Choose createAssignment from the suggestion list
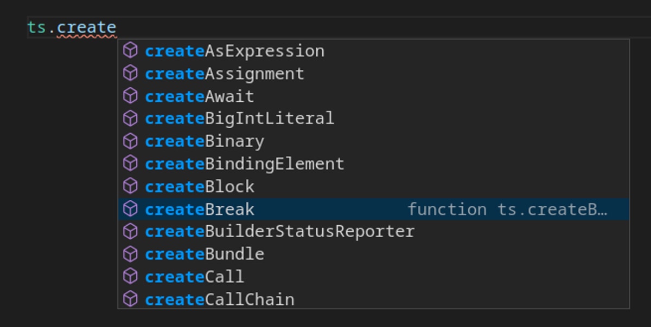651x327 pixels. click(x=225, y=74)
